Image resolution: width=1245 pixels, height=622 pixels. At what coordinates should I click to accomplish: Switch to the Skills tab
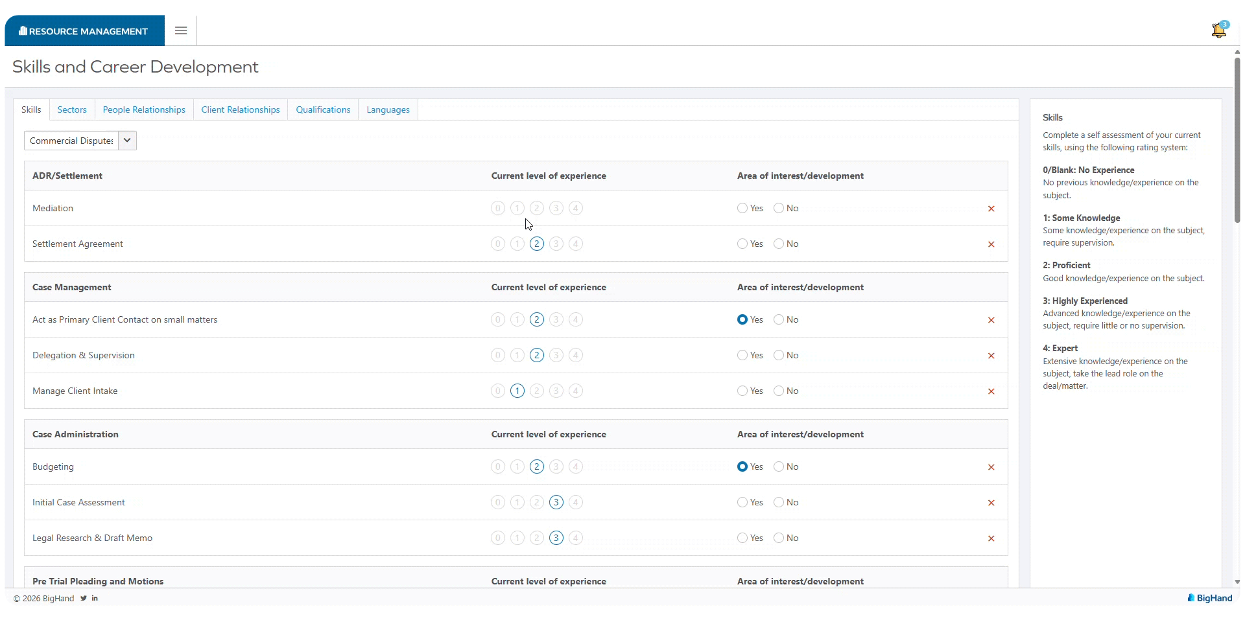[x=31, y=109]
